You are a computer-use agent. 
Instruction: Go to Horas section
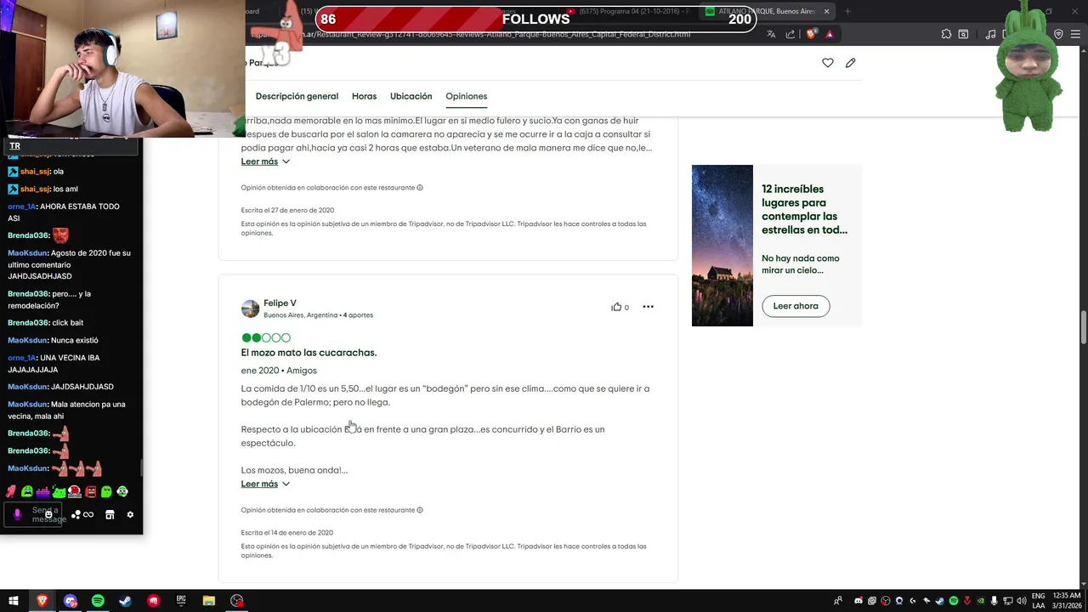pyautogui.click(x=364, y=96)
